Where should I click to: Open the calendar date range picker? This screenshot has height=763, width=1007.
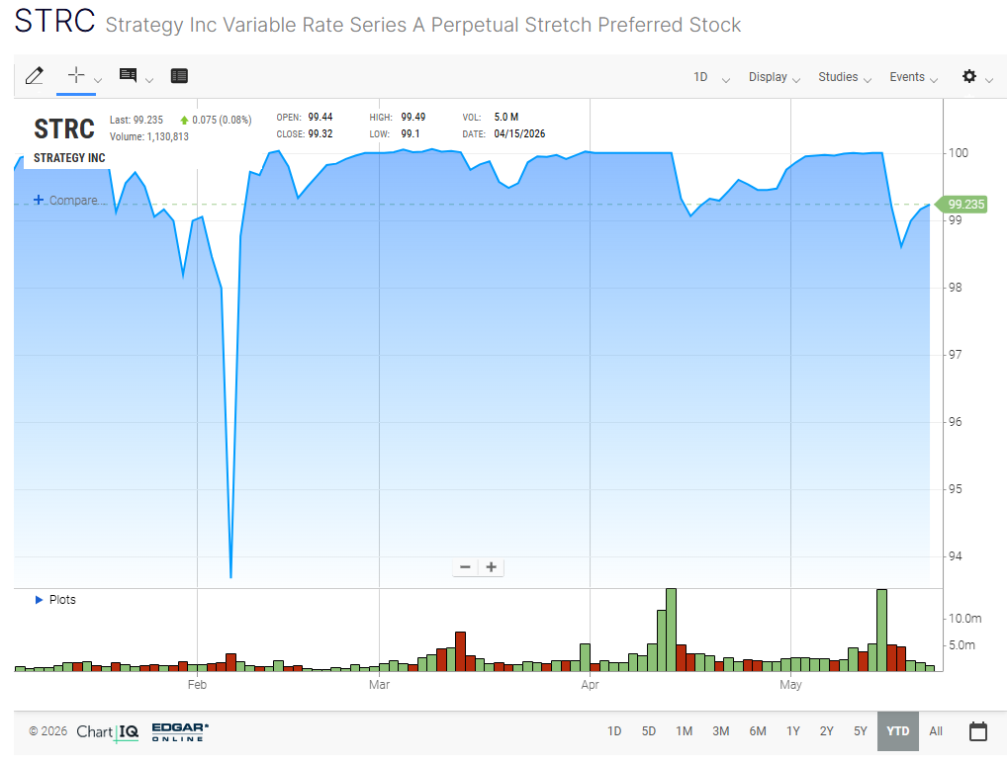[978, 731]
